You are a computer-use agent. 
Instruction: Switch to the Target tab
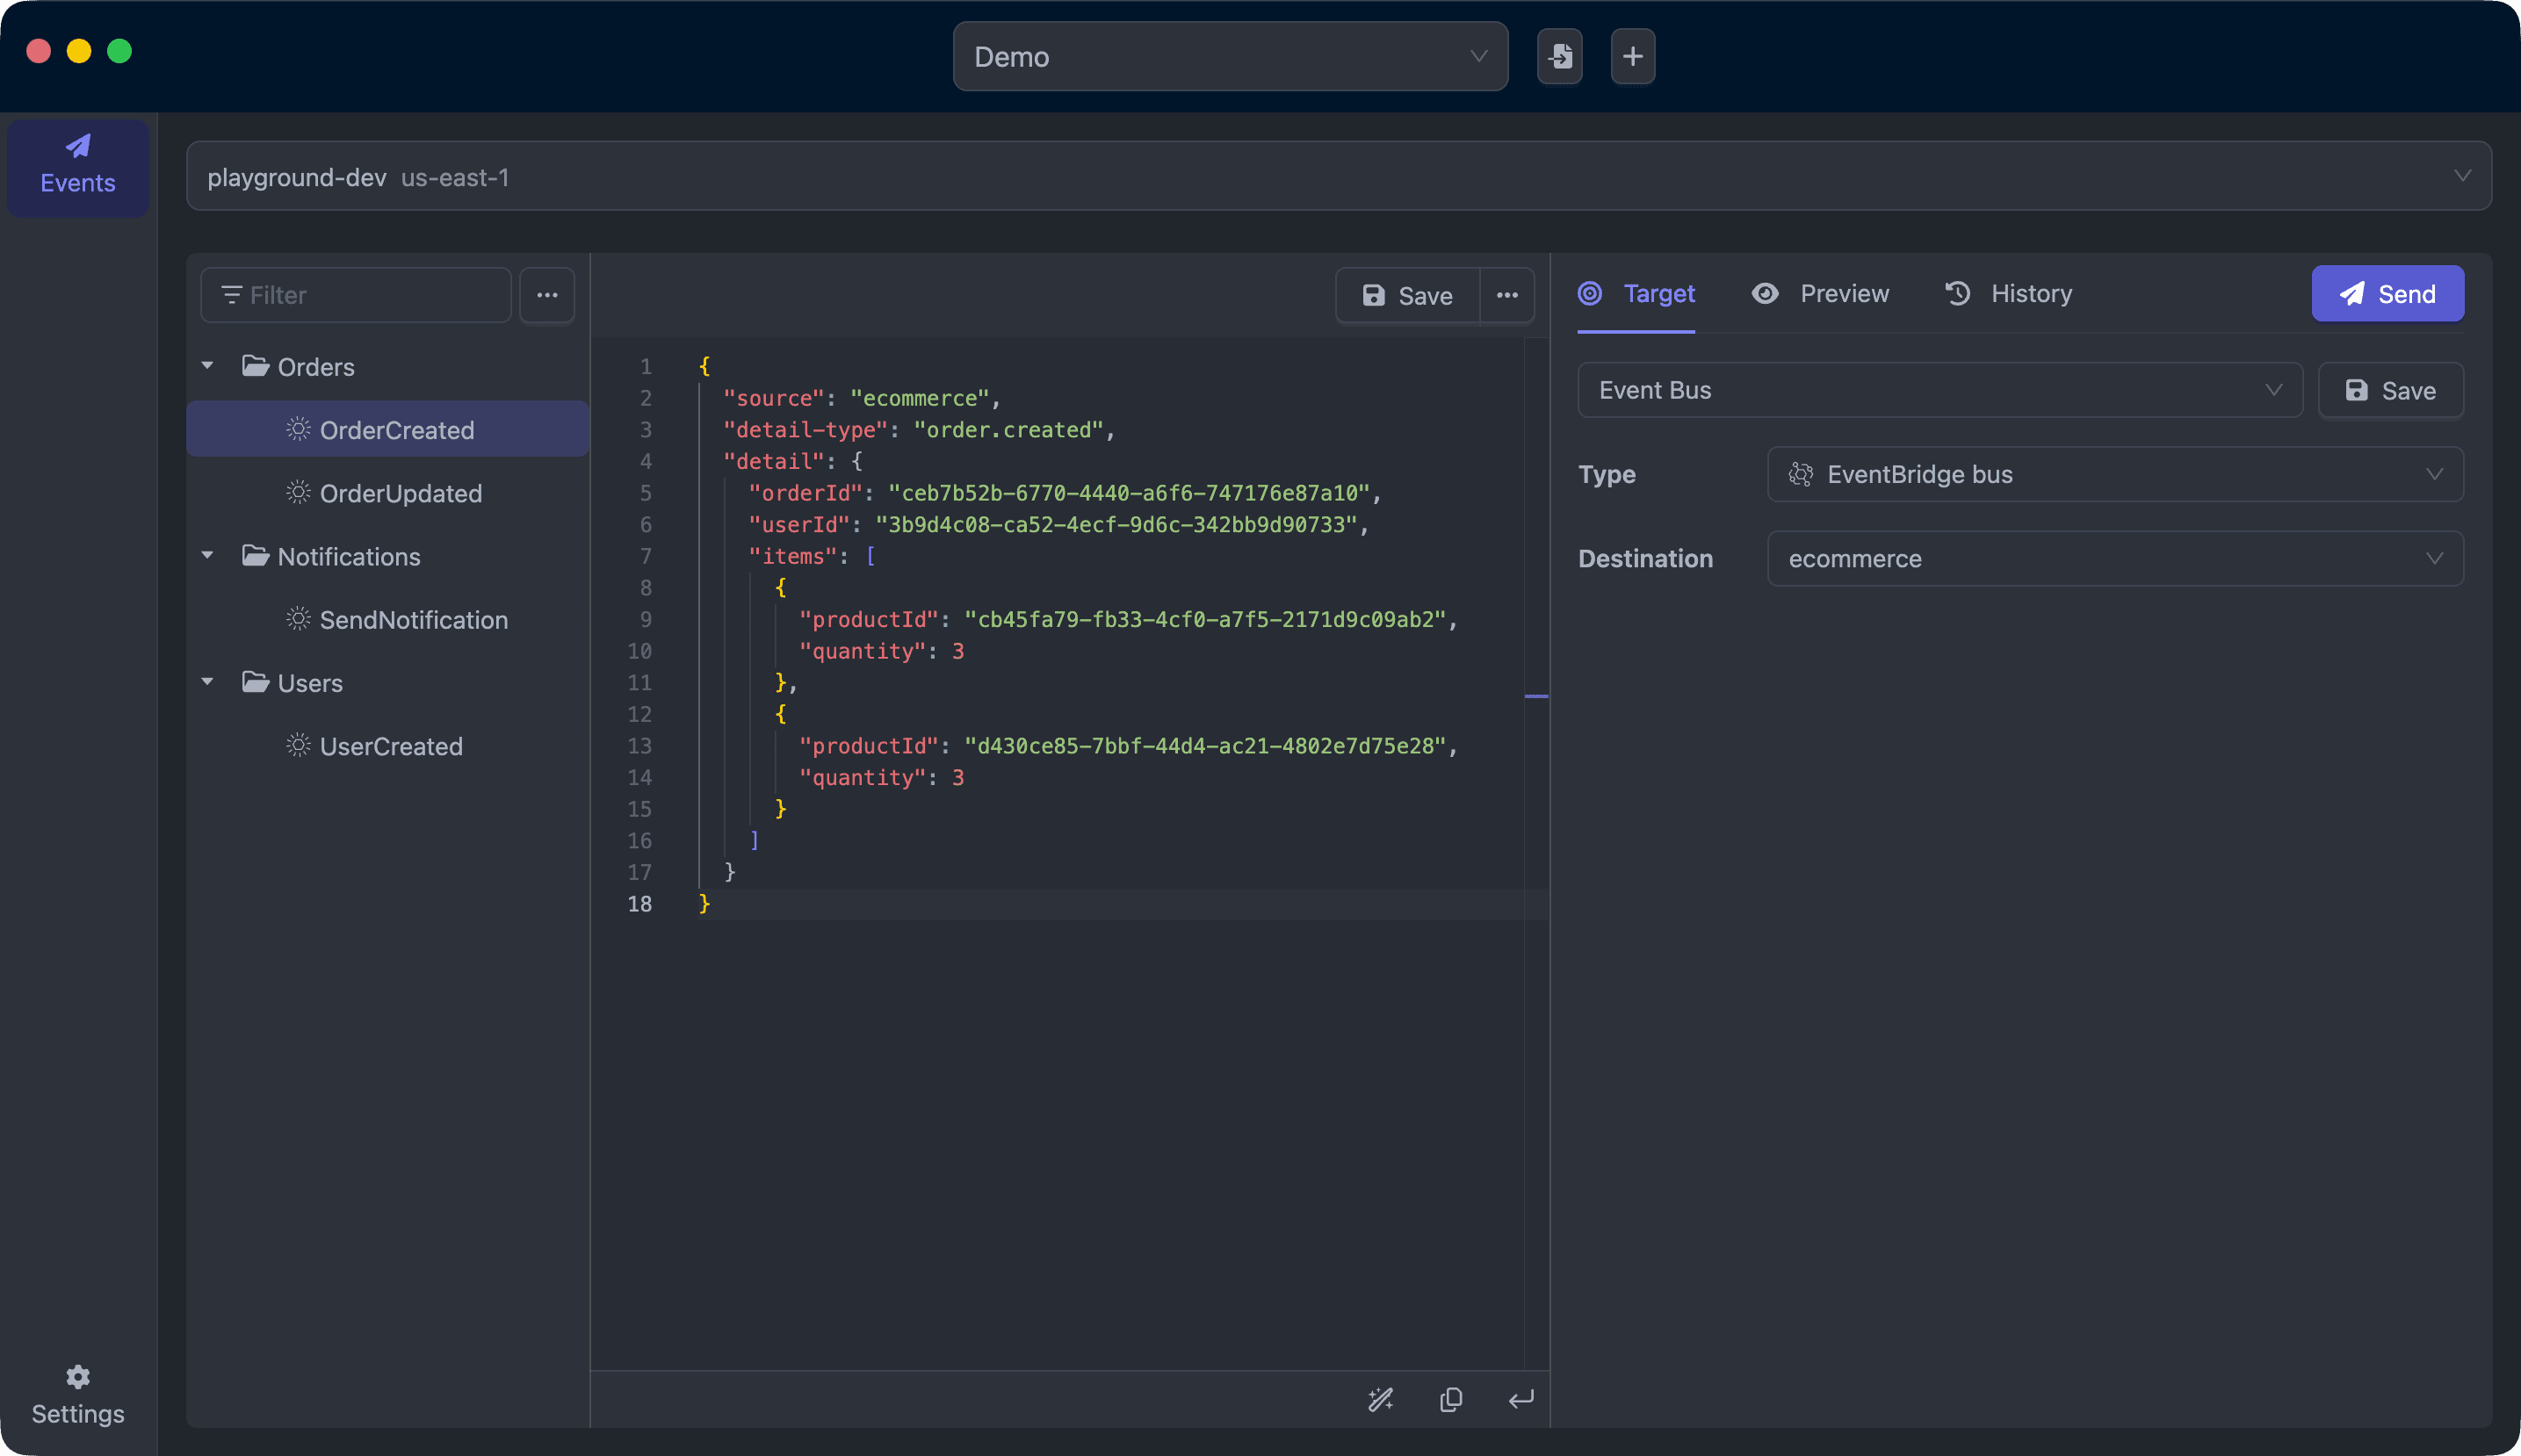click(x=1636, y=294)
